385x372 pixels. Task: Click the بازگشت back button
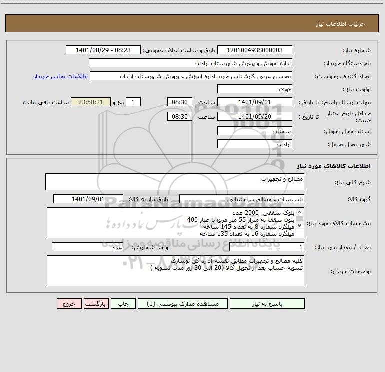[96, 304]
